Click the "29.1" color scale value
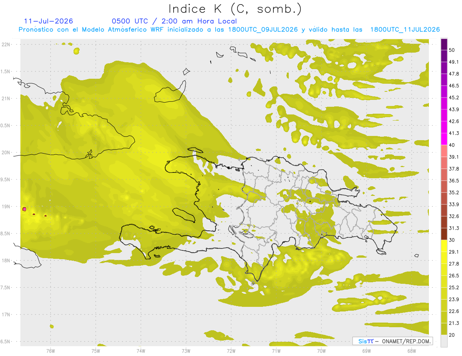This screenshot has width=462, height=356. pyautogui.click(x=454, y=252)
